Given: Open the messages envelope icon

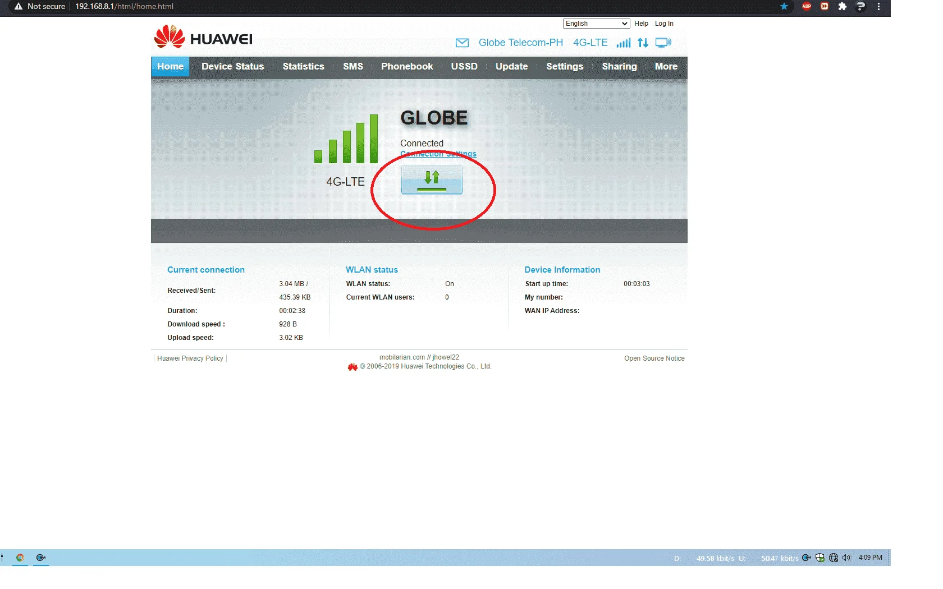Looking at the screenshot, I should [462, 43].
